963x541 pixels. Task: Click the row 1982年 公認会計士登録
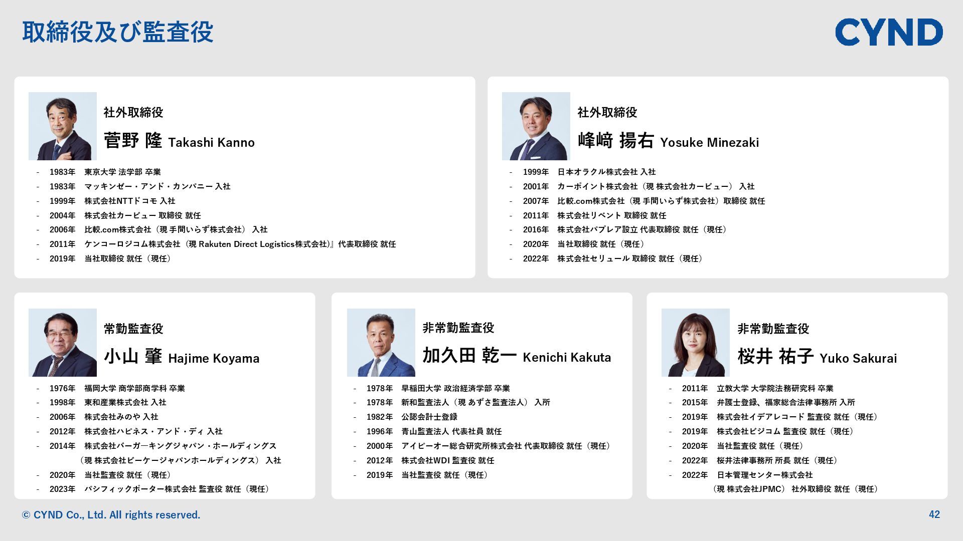tap(405, 417)
